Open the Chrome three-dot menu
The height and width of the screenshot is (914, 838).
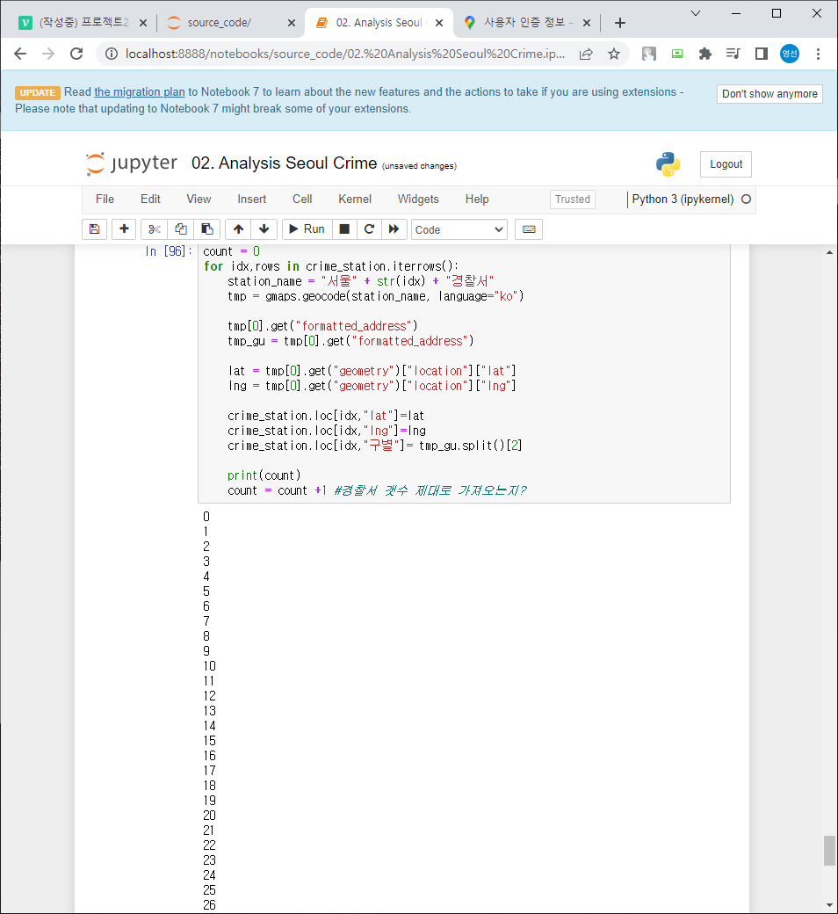[818, 54]
